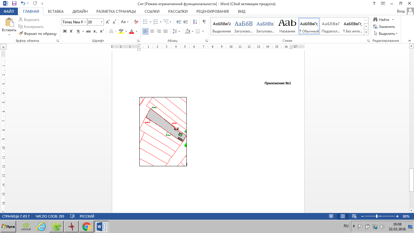Toggle strikethrough abc formatting
414x233 pixels.
pos(88,31)
